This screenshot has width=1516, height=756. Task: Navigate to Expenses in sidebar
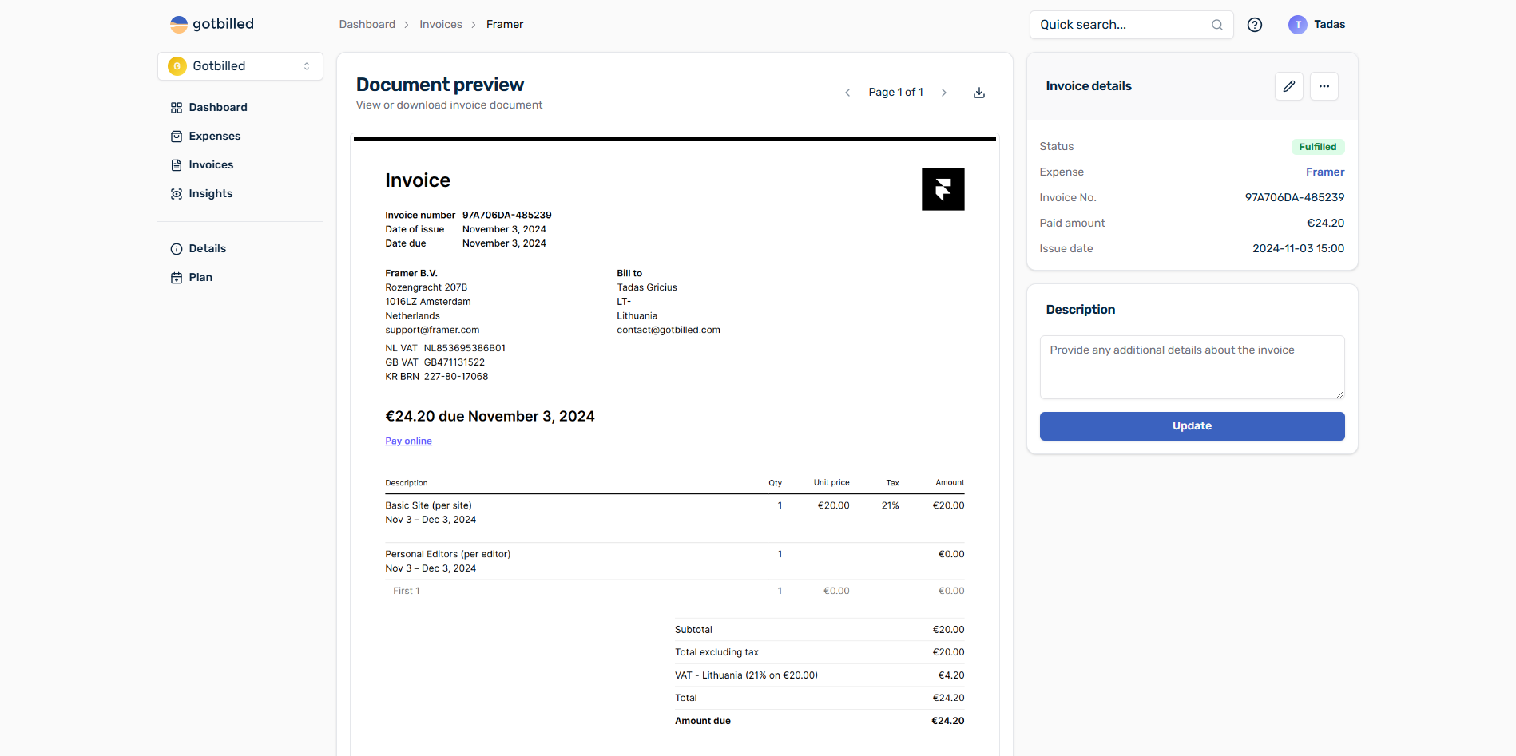[x=214, y=136]
